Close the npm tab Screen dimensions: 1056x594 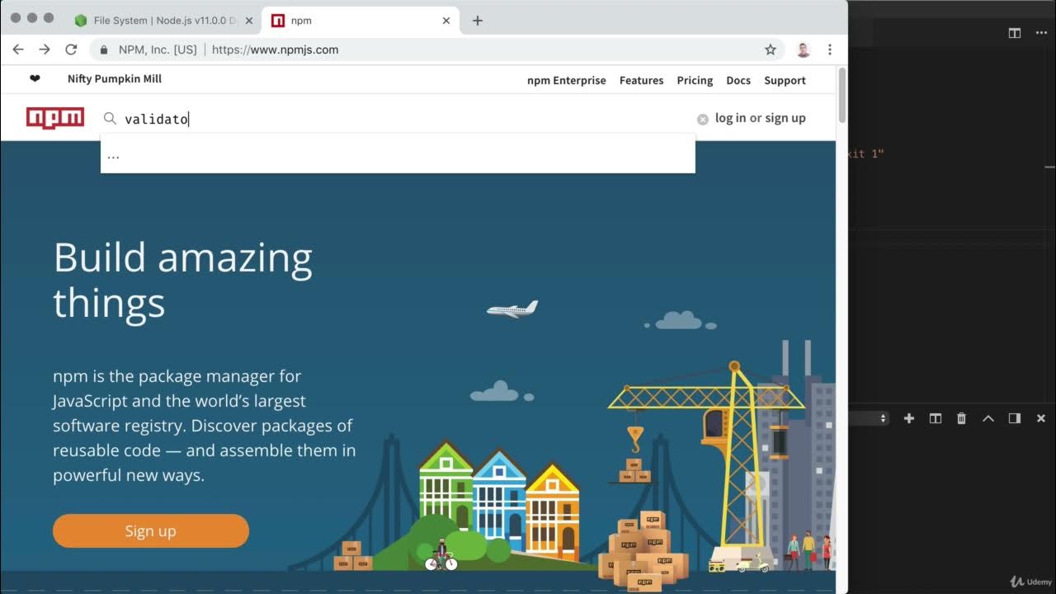point(446,21)
